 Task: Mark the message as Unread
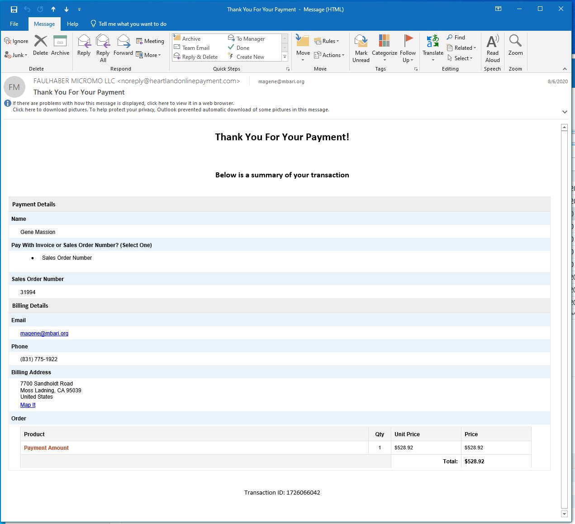point(361,48)
